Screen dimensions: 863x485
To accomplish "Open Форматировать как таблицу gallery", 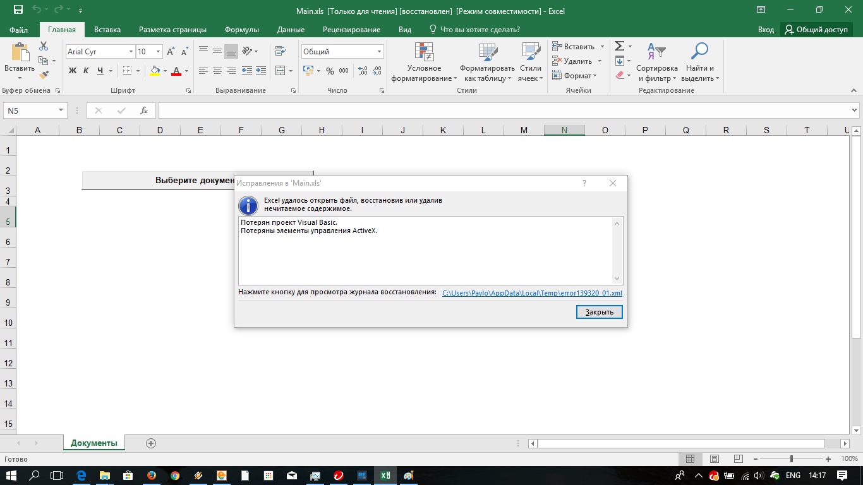I will tap(487, 62).
